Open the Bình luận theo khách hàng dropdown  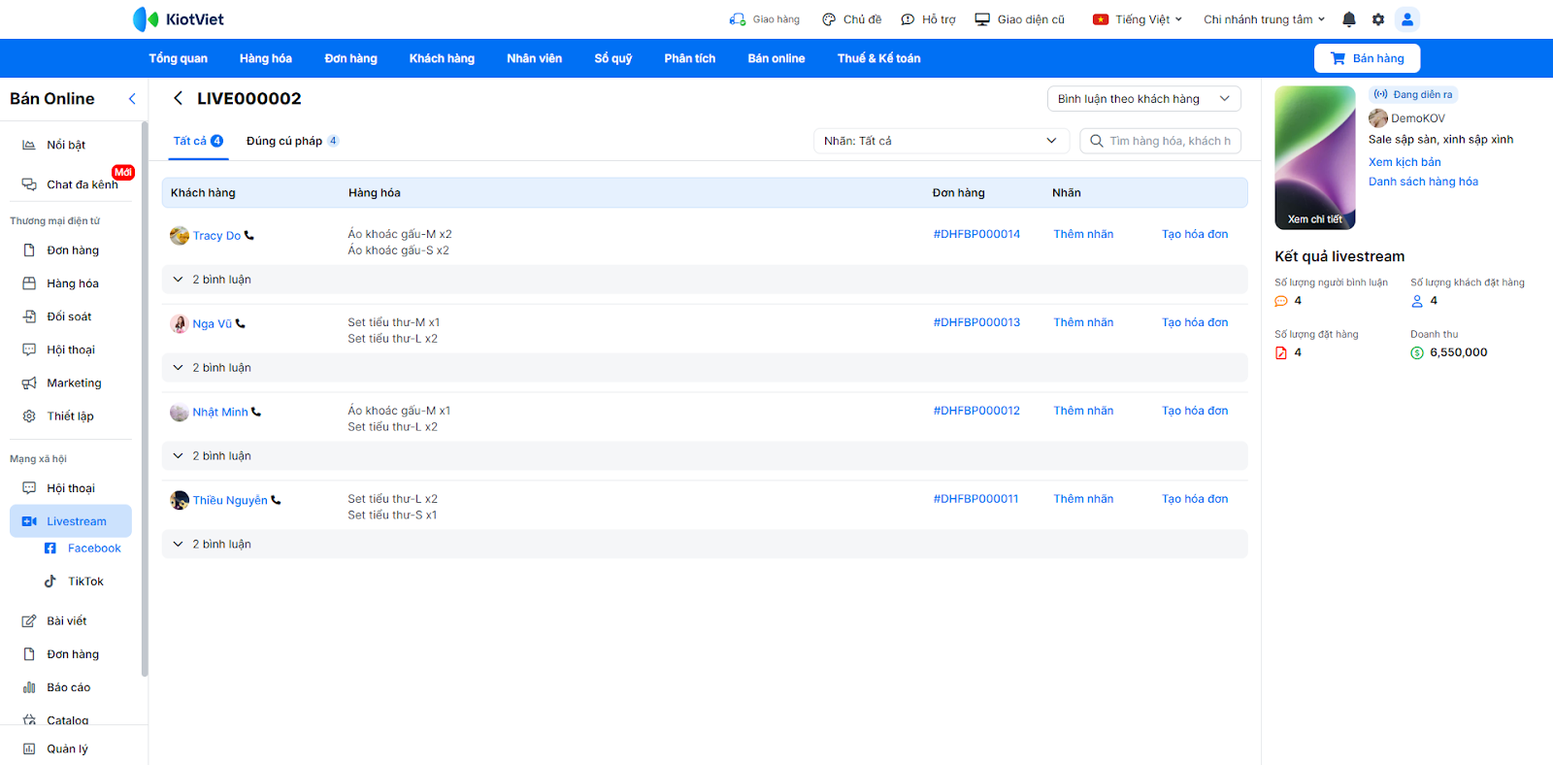pyautogui.click(x=1144, y=99)
